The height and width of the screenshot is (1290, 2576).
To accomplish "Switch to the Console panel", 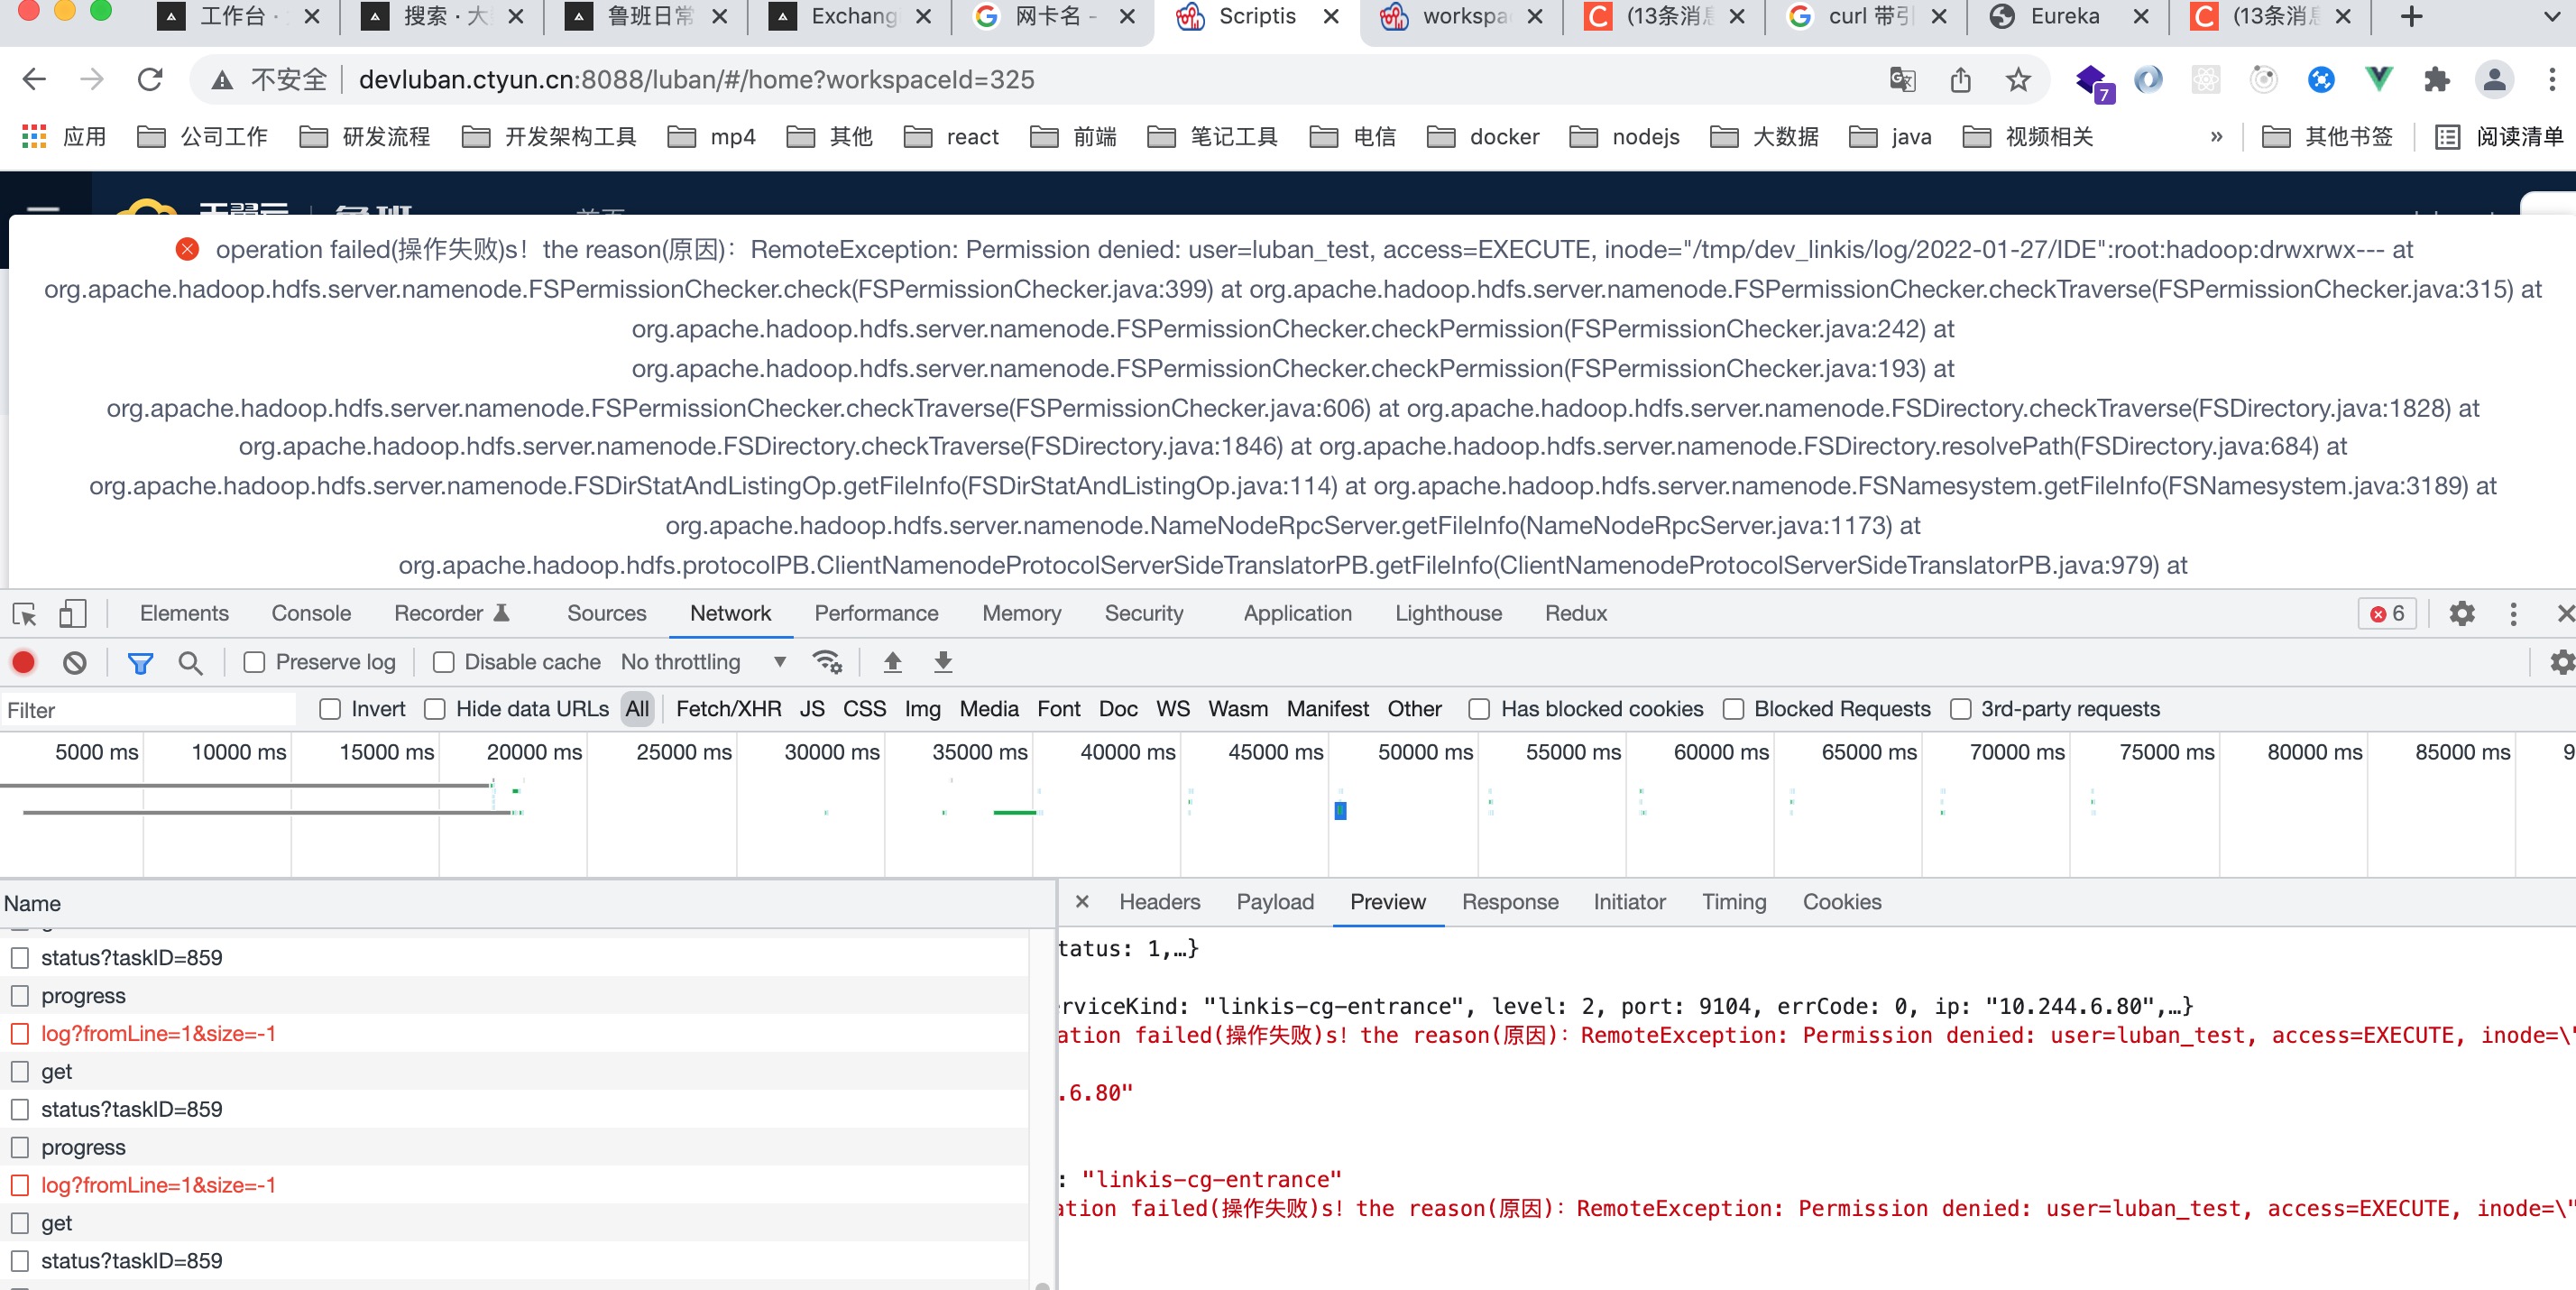I will tap(310, 614).
